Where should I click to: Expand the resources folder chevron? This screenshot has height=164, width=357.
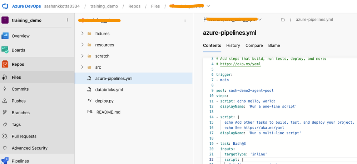pyautogui.click(x=83, y=45)
